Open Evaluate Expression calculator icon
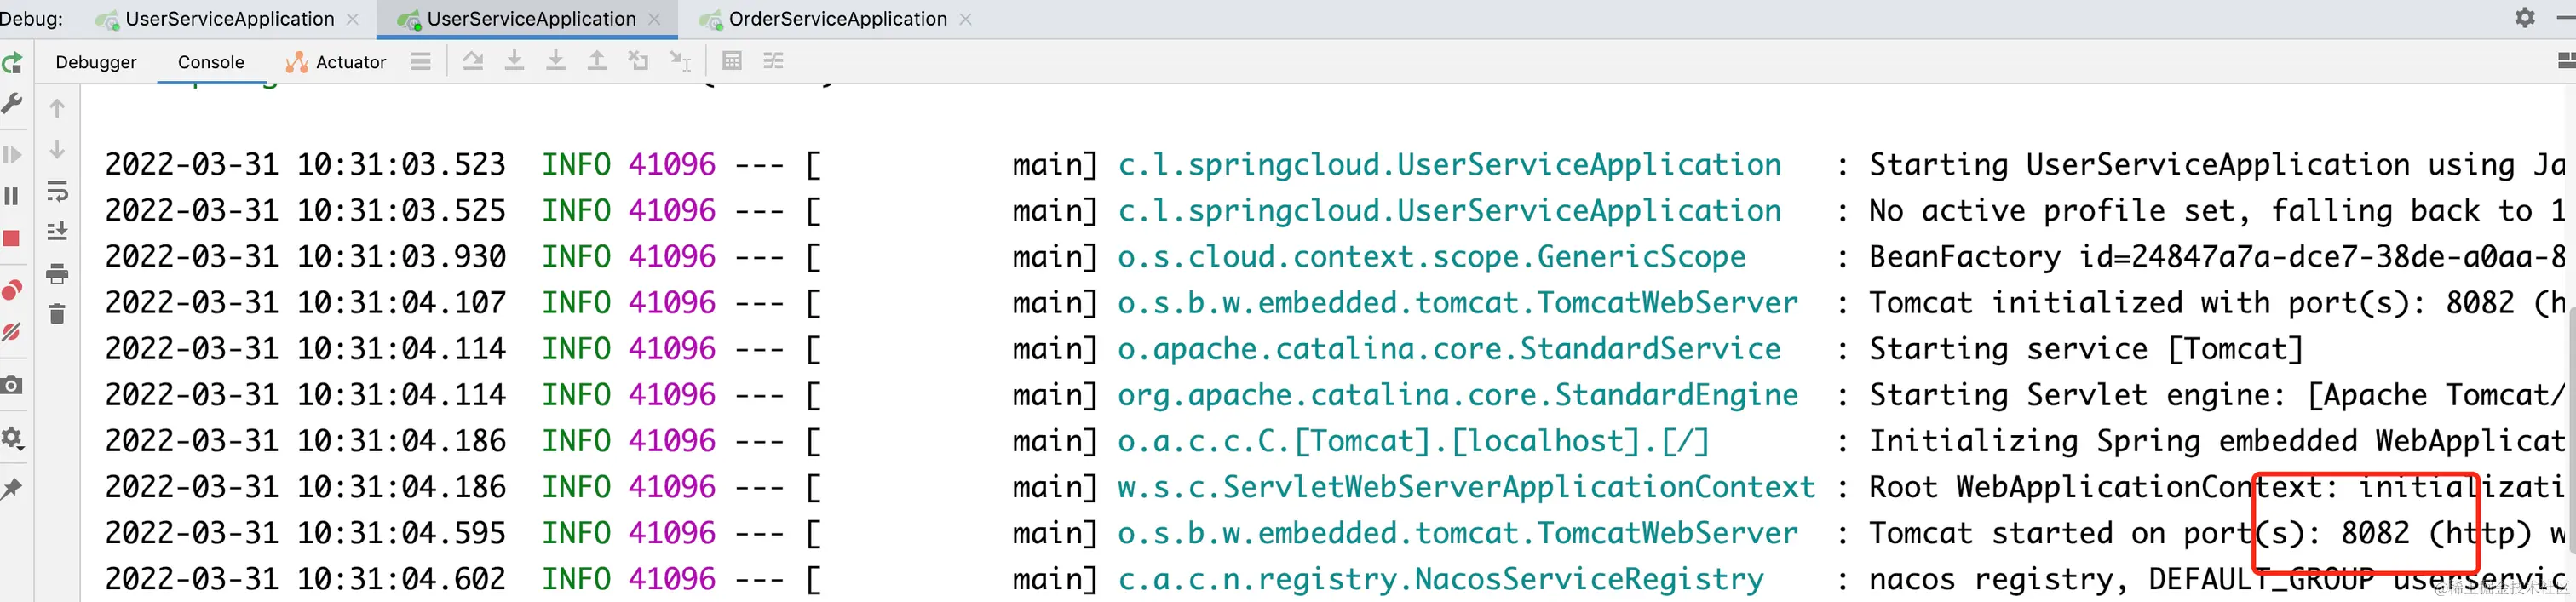The image size is (2576, 602). pos(732,61)
